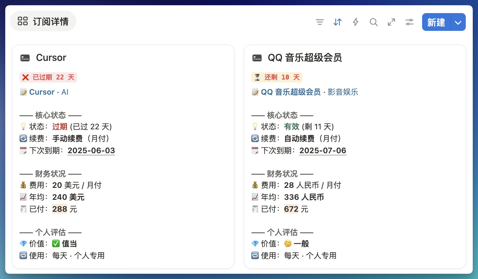Click the calendar icon beside 2025-06-03

(23, 151)
